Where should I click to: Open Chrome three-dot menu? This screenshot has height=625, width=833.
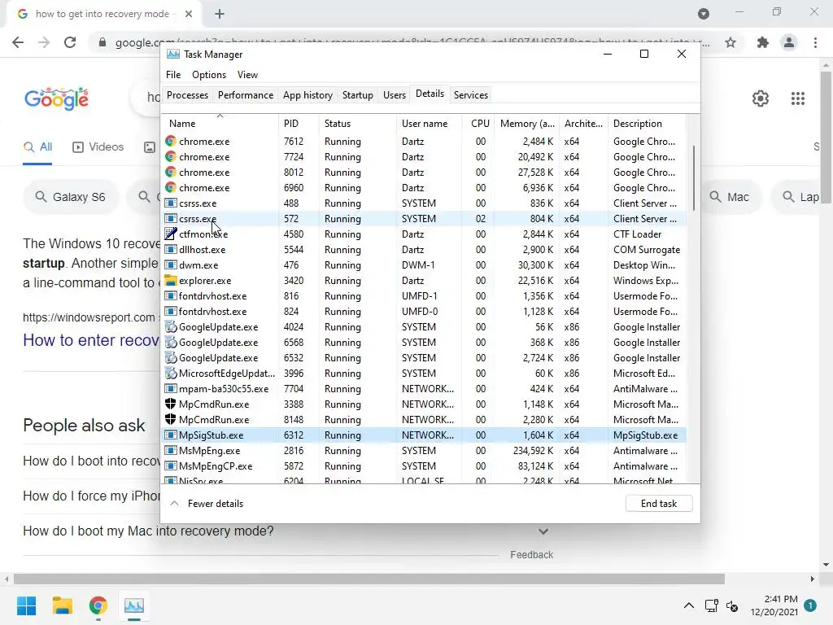815,42
